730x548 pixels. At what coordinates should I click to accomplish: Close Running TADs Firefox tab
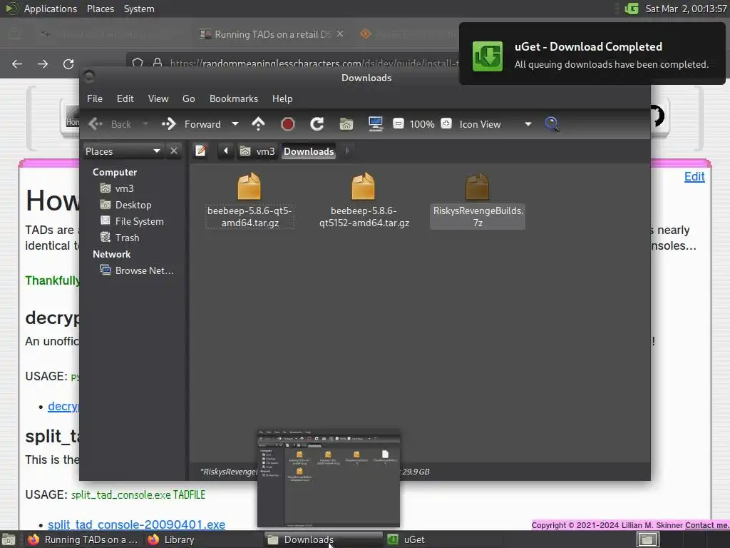pyautogui.click(x=340, y=34)
